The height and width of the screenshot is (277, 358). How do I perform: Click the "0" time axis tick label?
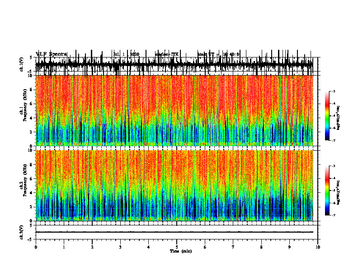tap(36, 247)
